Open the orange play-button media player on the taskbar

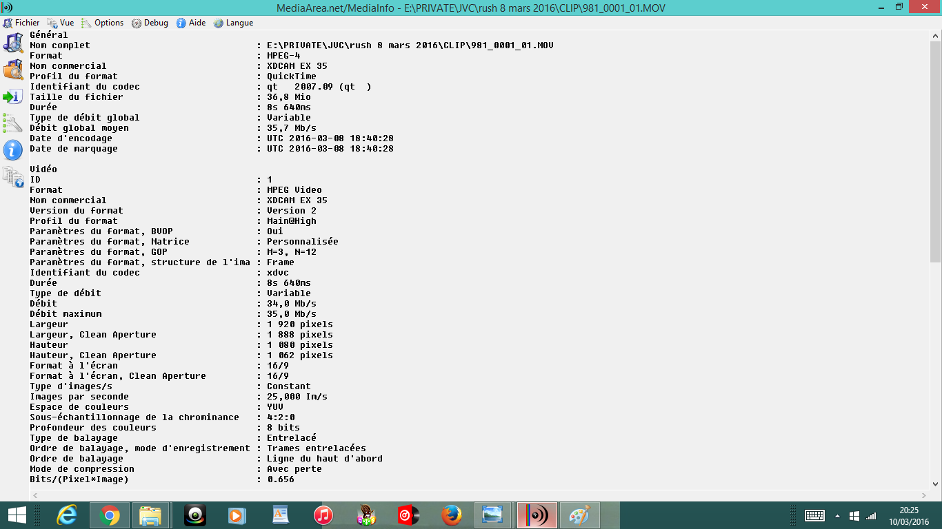(237, 515)
